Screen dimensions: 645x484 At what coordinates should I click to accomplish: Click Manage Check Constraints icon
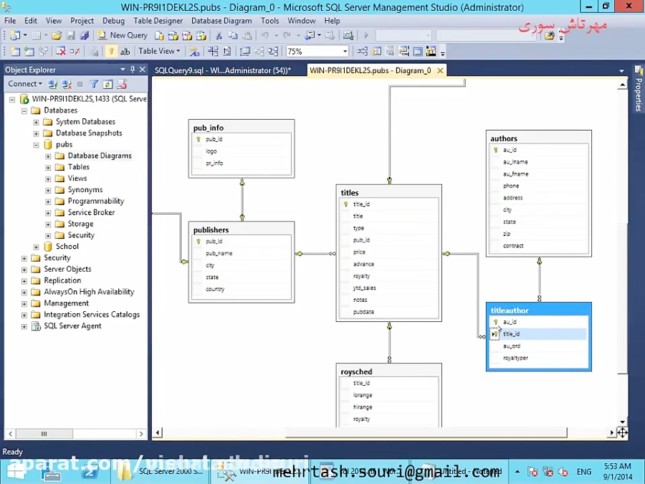coord(418,52)
